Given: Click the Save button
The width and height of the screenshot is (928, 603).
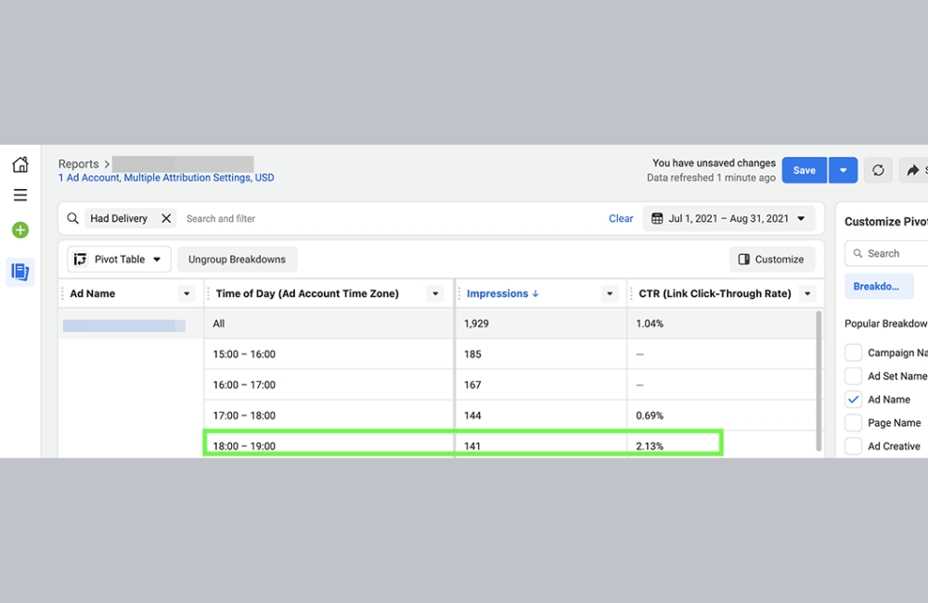Looking at the screenshot, I should click(x=804, y=170).
